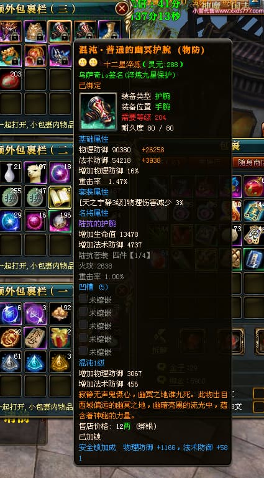The image size is (264, 478).
Task: Open the red gift box item
Action: click(x=60, y=338)
